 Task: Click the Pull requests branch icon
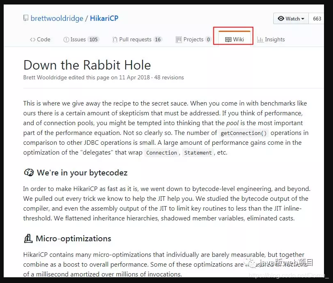(x=115, y=40)
